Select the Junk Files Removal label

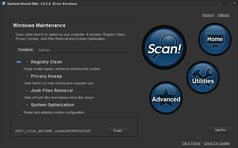coord(52,90)
